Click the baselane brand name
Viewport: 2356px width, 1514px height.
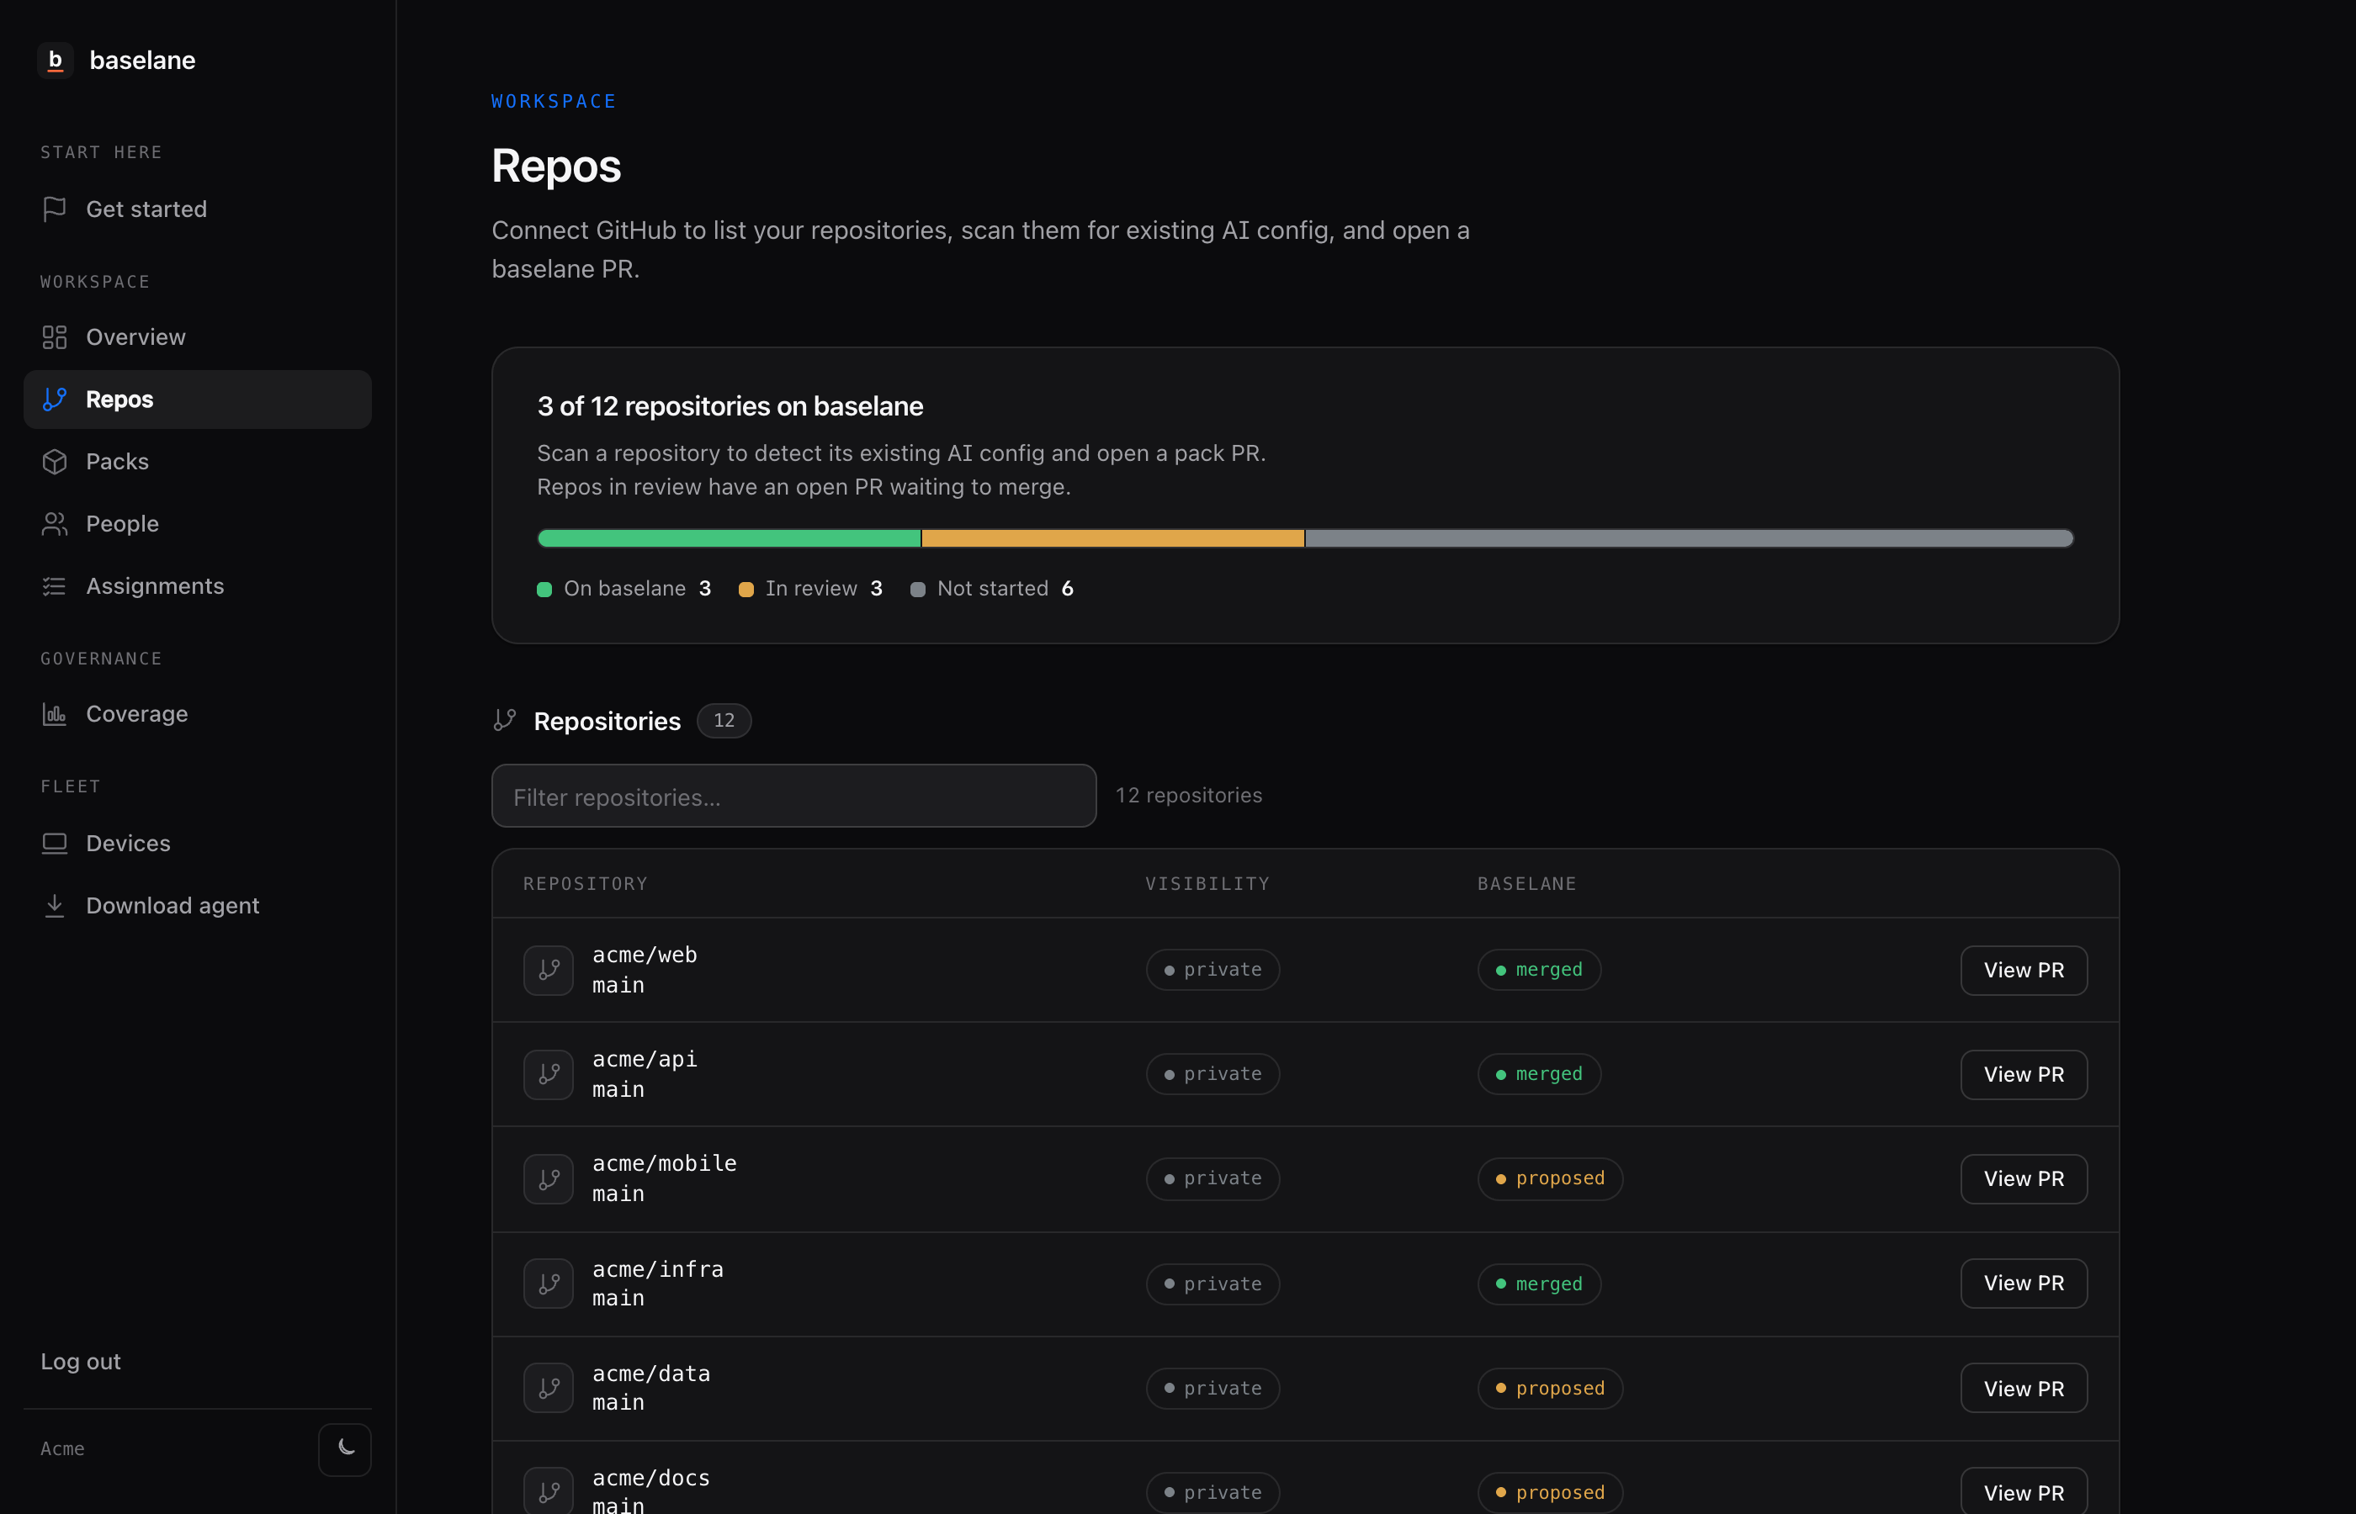142,60
